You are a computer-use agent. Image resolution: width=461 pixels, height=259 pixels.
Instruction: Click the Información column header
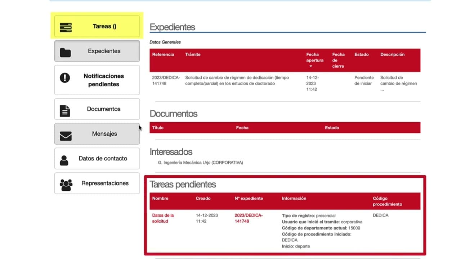coord(294,199)
